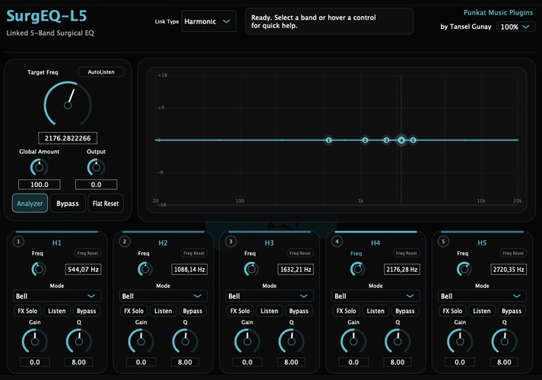Bypass band H5
542x380 pixels.
[512, 311]
